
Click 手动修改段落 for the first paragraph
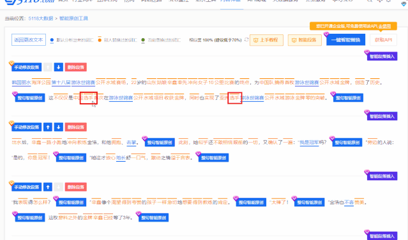tap(27, 67)
